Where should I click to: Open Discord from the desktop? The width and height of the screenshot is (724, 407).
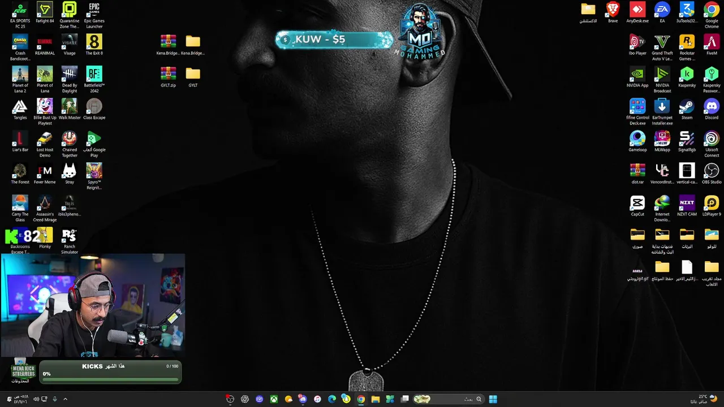point(712,109)
